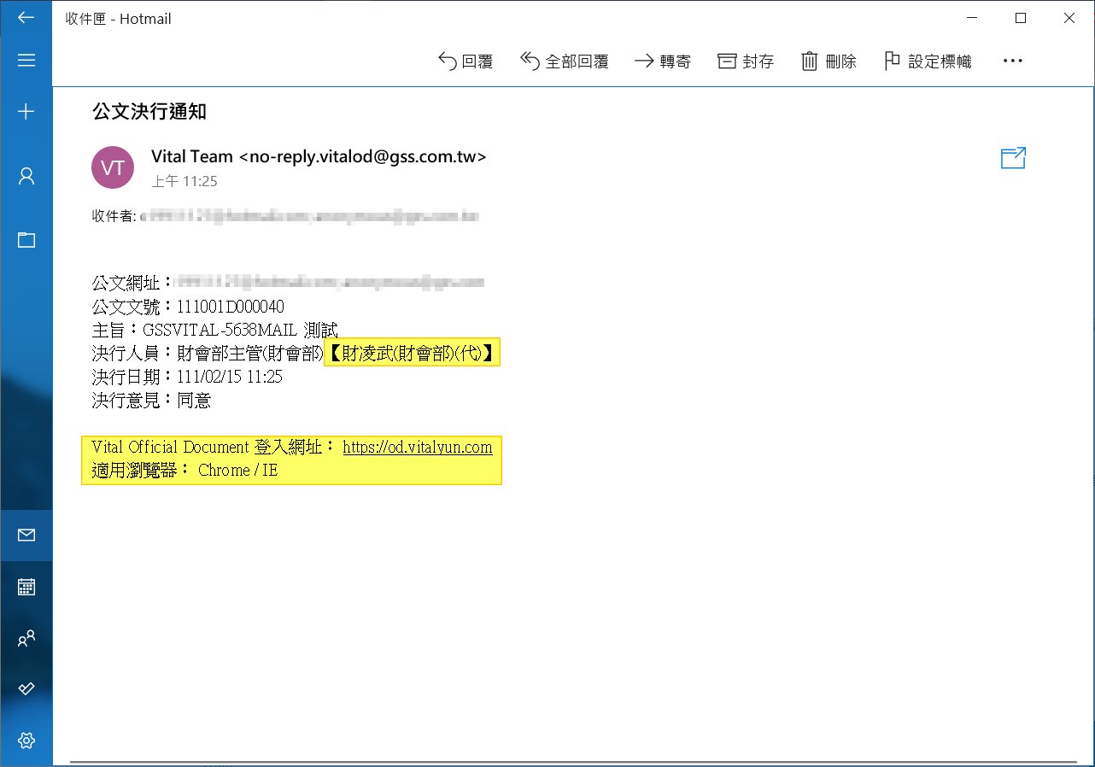Open the more actions ellipsis menu
This screenshot has height=767, width=1095.
coord(1012,61)
